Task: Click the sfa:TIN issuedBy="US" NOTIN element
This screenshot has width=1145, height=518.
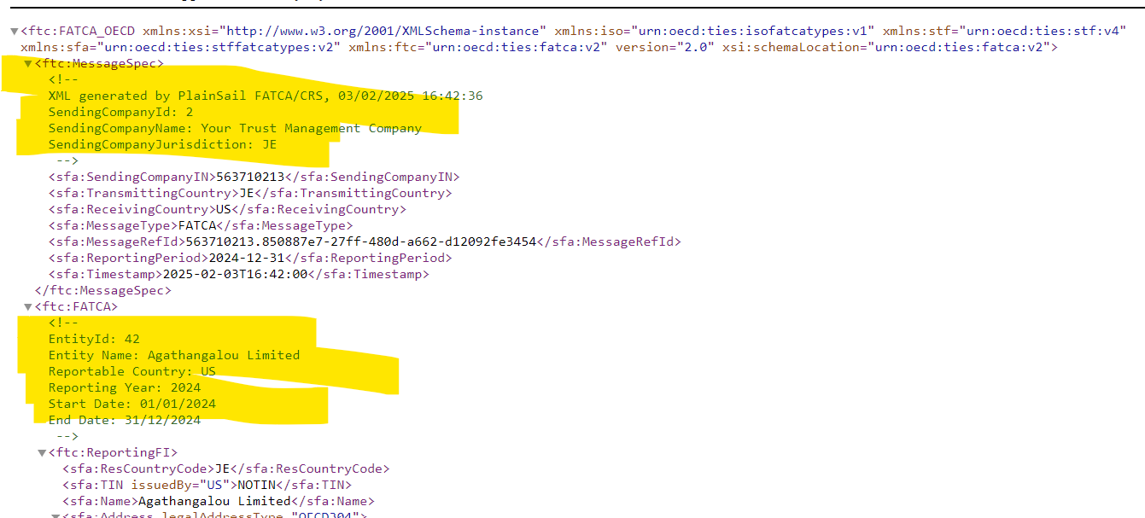Action: point(207,485)
